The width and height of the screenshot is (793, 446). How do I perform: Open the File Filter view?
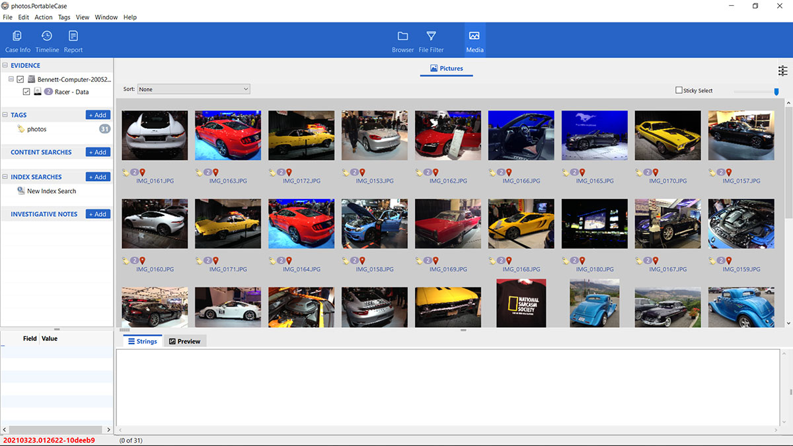tap(431, 41)
